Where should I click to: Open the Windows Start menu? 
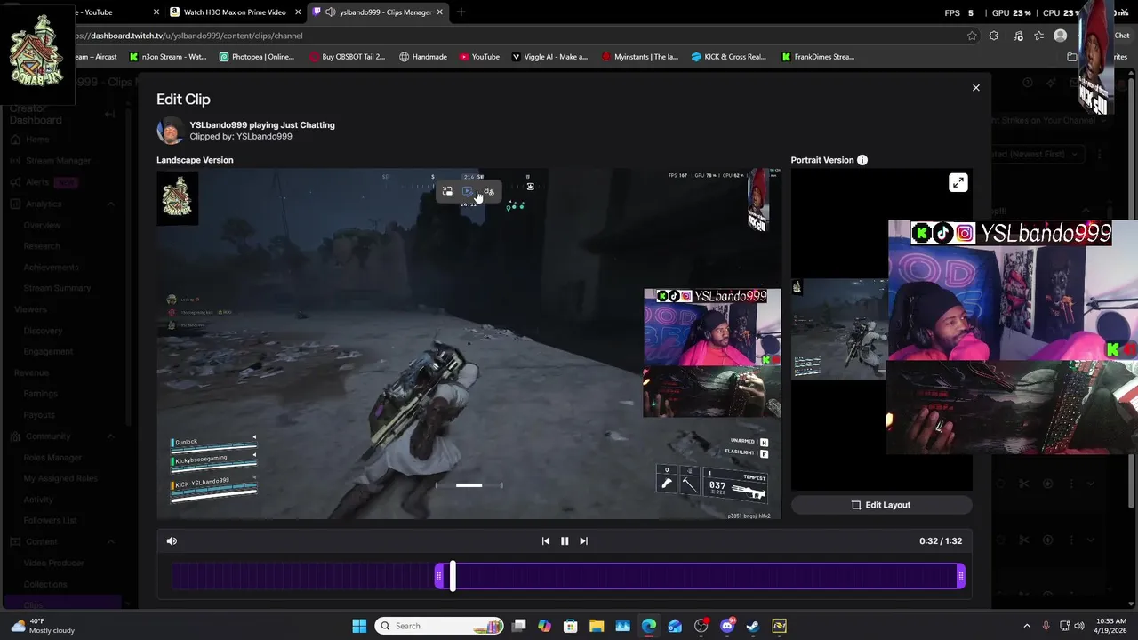tap(359, 626)
